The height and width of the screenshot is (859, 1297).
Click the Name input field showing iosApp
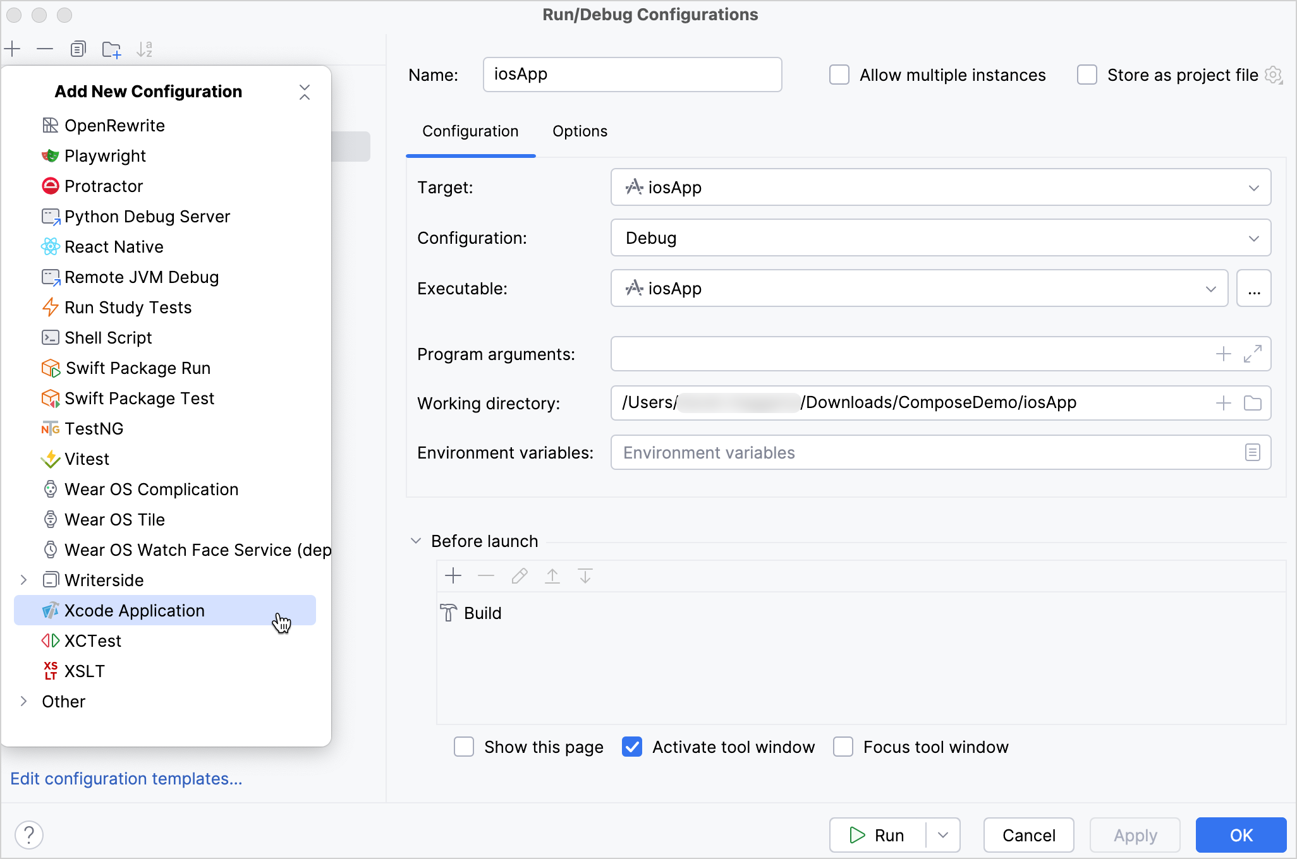point(631,75)
